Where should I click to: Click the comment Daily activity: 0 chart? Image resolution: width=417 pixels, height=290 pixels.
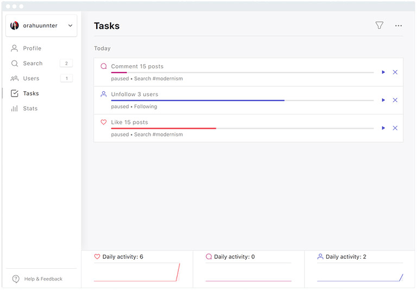248,272
